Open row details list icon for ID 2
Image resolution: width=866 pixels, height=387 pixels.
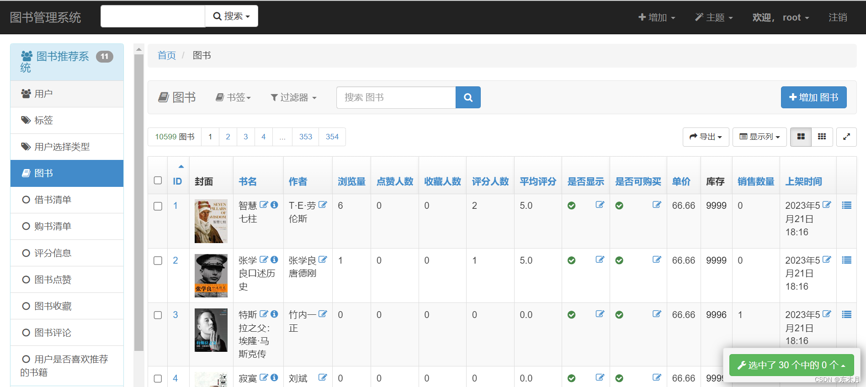pyautogui.click(x=847, y=260)
